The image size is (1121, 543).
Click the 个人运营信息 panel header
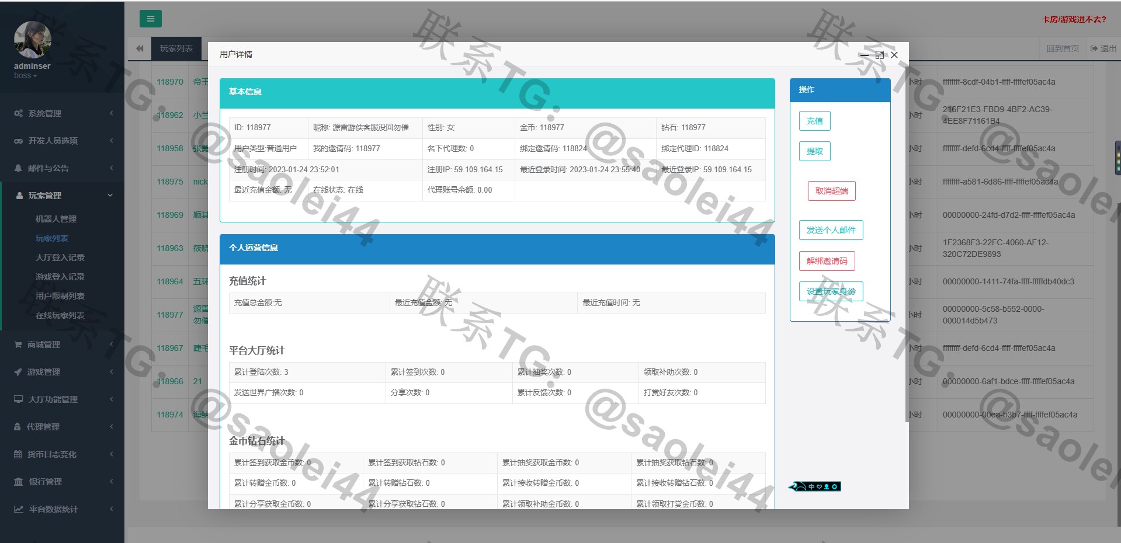pos(497,249)
